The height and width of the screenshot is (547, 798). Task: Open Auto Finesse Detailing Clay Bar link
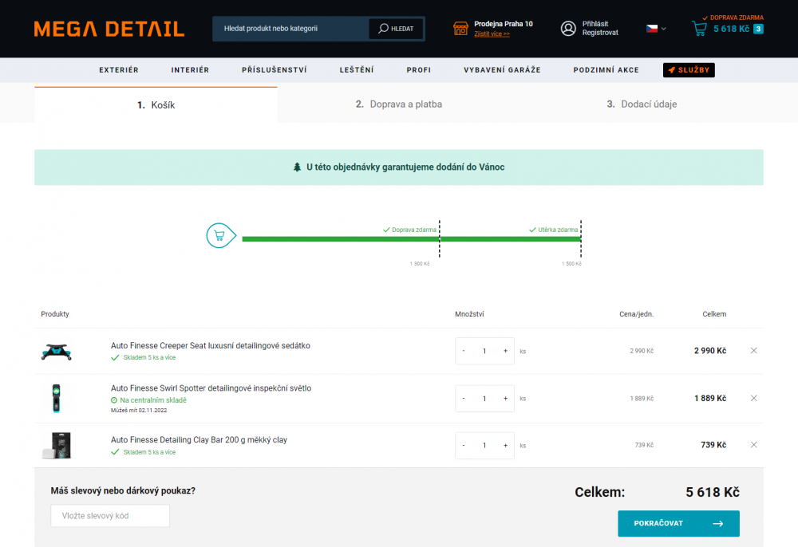click(x=199, y=439)
